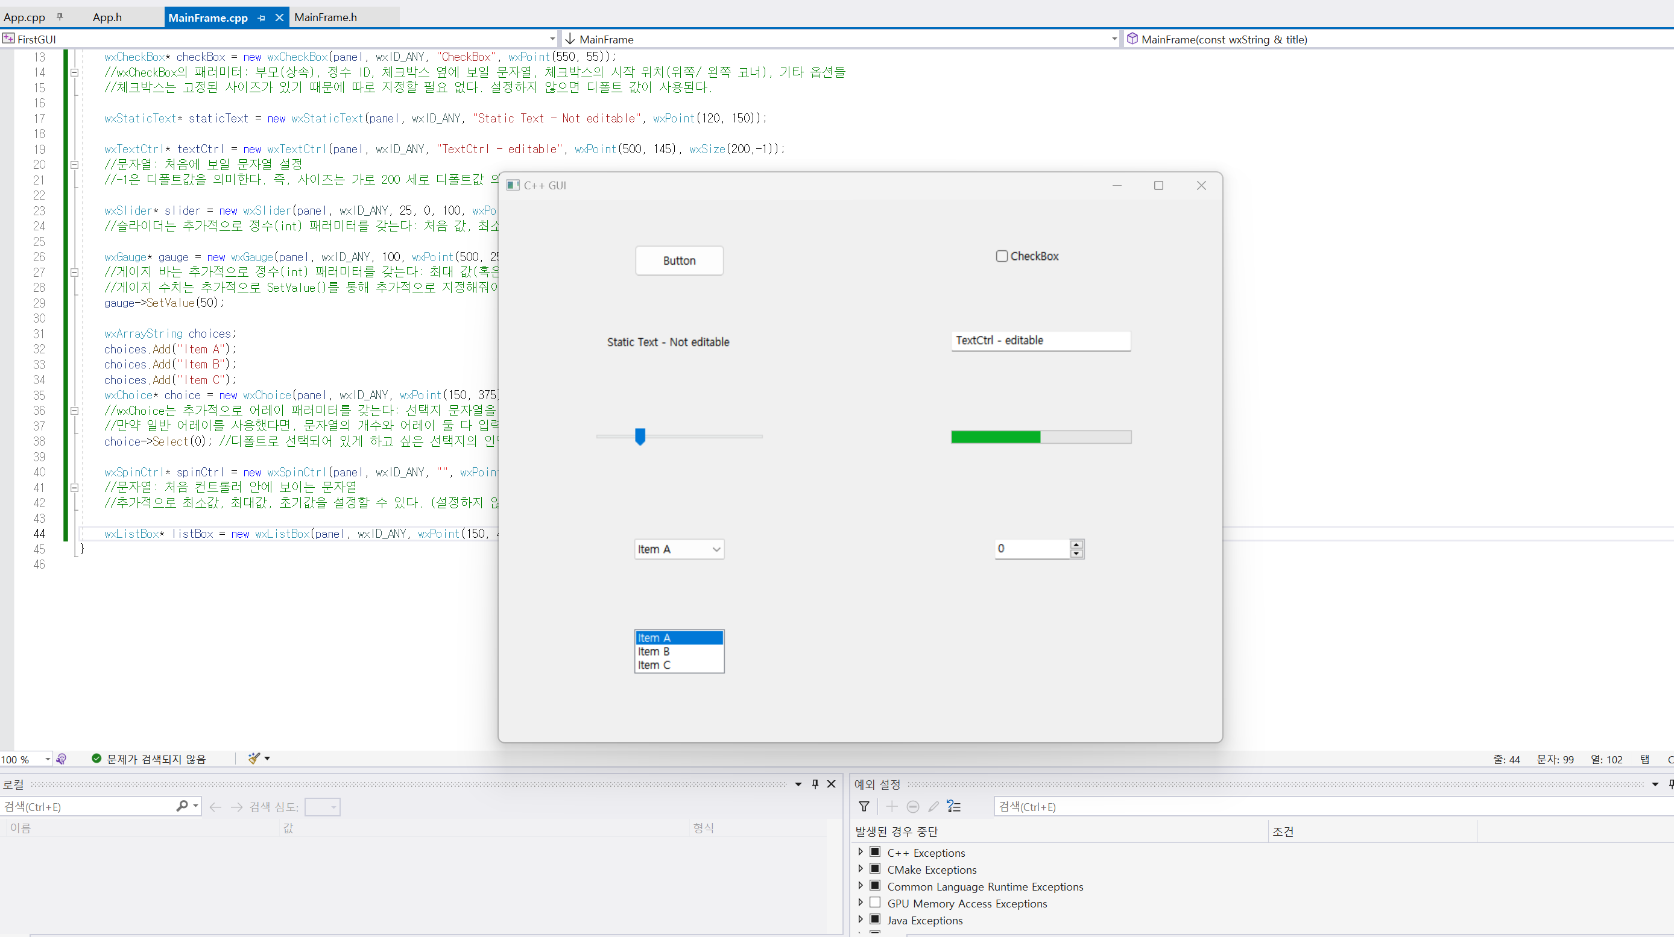
Task: Expand GPU Memory Access Exceptions node
Action: click(x=861, y=903)
